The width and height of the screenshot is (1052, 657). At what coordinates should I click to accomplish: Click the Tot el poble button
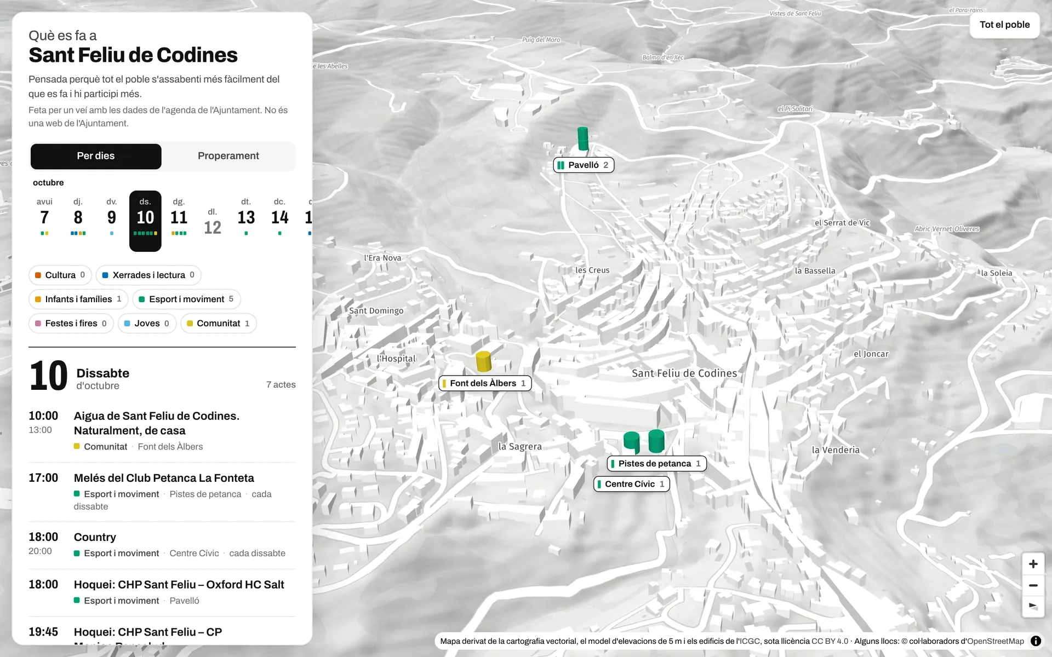(x=1004, y=25)
